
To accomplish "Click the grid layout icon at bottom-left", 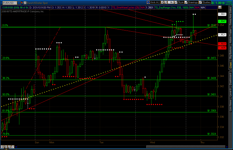I will 2,147.
